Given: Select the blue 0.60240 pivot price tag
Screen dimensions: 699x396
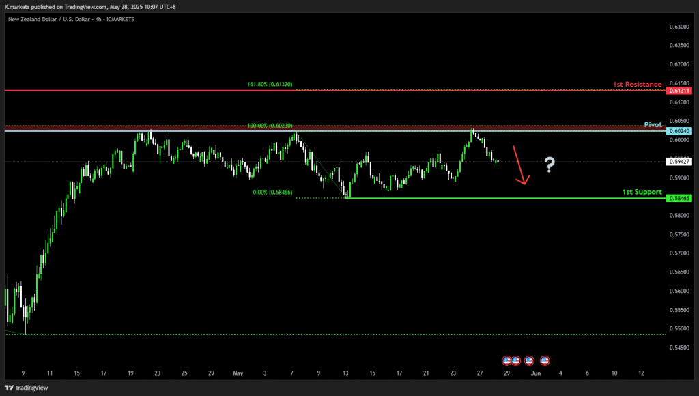Looking at the screenshot, I should (679, 131).
